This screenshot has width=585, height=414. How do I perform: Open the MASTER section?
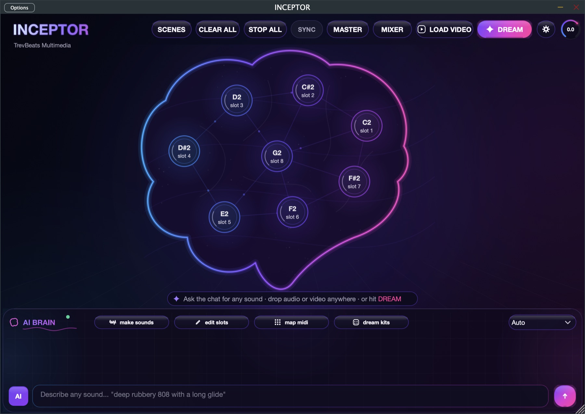(347, 29)
